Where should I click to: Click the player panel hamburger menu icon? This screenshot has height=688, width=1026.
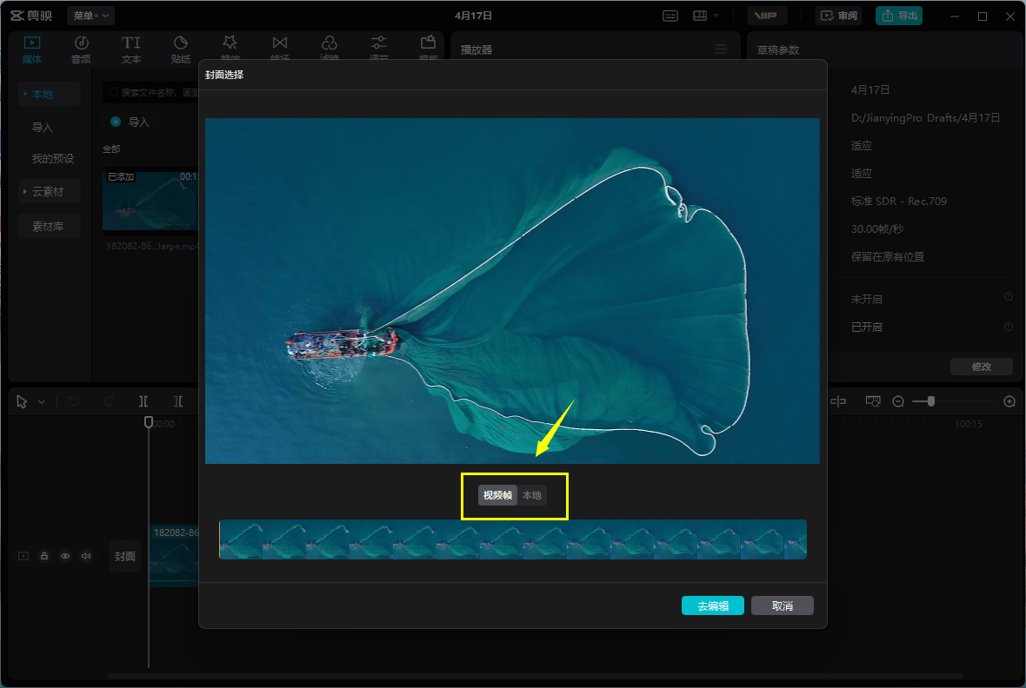(x=721, y=50)
